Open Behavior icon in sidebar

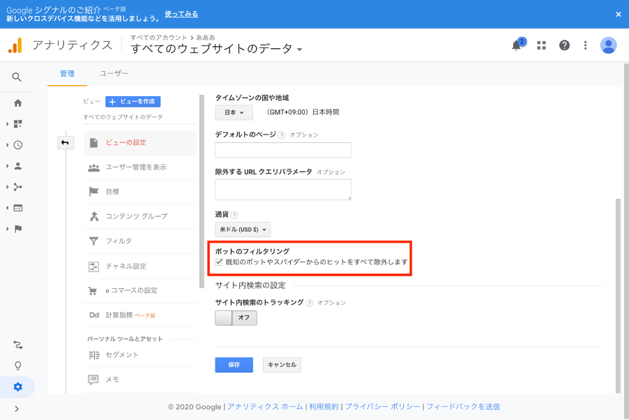point(17,208)
